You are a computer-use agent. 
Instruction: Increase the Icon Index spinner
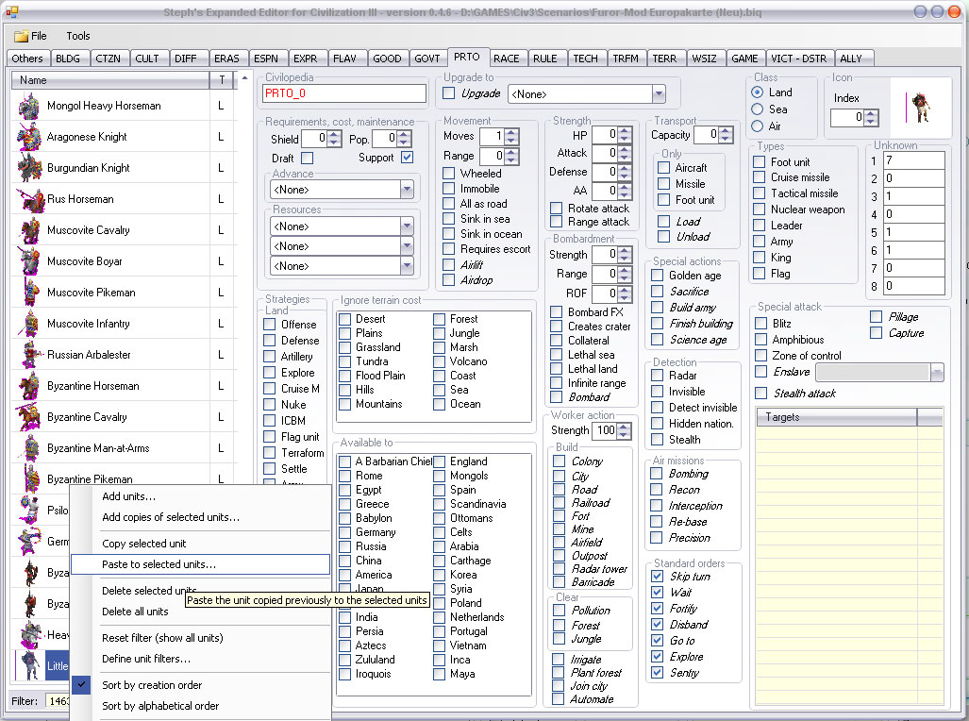click(871, 113)
